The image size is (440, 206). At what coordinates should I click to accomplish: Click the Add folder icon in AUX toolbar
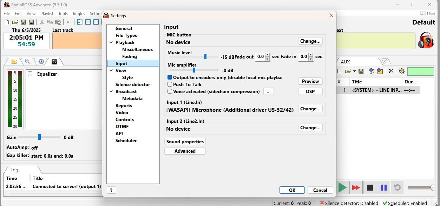tap(380, 71)
